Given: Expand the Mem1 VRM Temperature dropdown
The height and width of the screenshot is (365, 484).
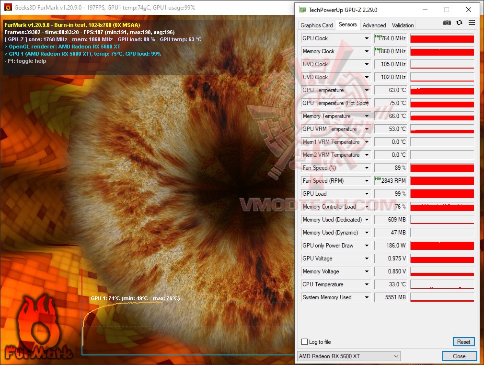Looking at the screenshot, I should (x=367, y=142).
